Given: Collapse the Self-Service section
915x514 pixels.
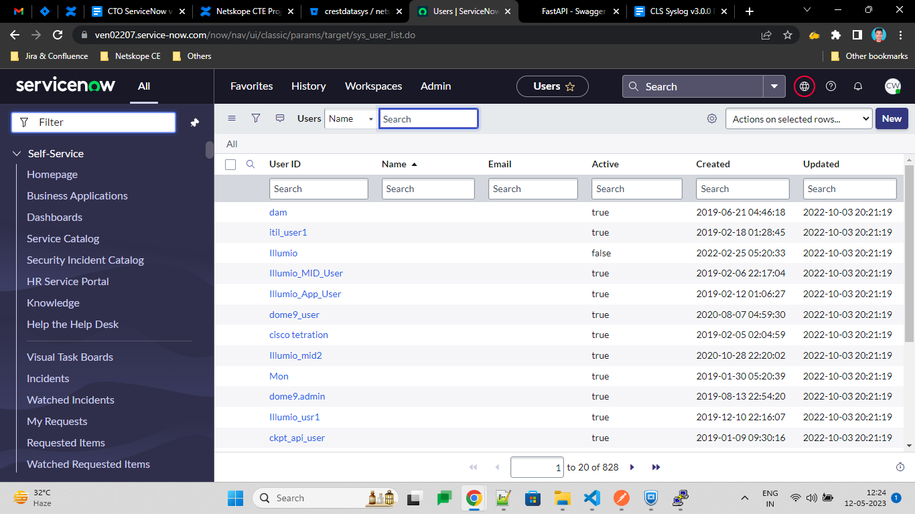Looking at the screenshot, I should pos(17,154).
